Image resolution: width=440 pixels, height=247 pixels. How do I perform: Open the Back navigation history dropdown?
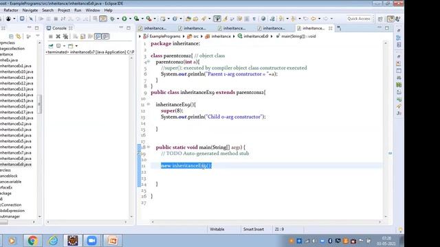point(319,19)
